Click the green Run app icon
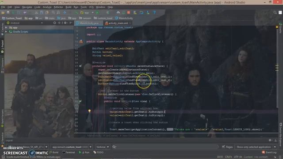This screenshot has height=159, width=283. point(98,13)
